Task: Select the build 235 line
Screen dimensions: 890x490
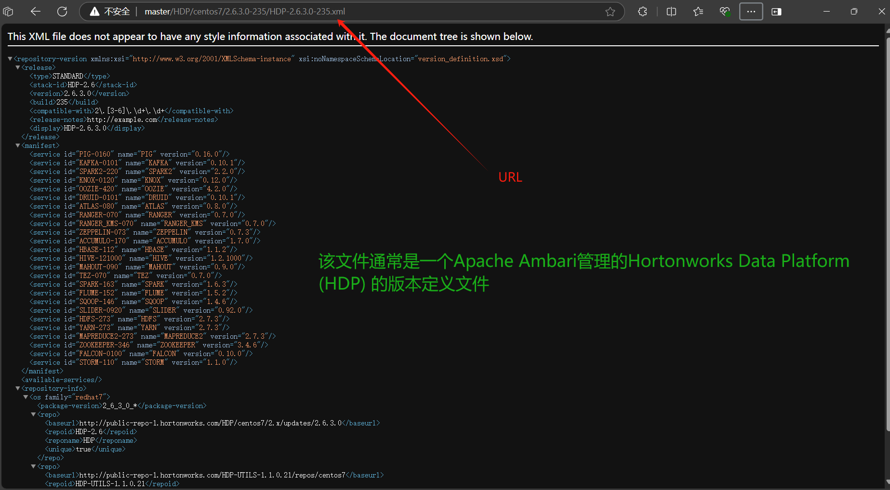Action: (64, 102)
